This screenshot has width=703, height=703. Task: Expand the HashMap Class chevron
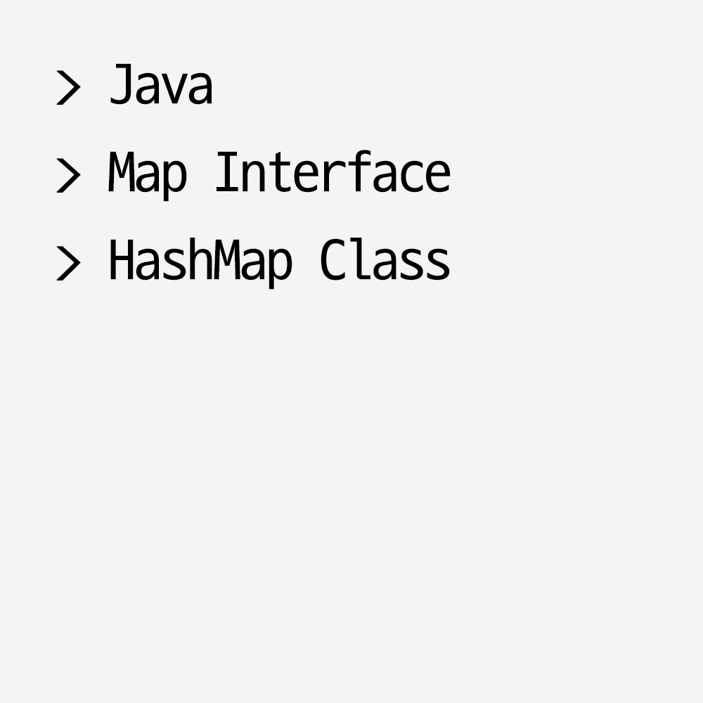tap(69, 263)
